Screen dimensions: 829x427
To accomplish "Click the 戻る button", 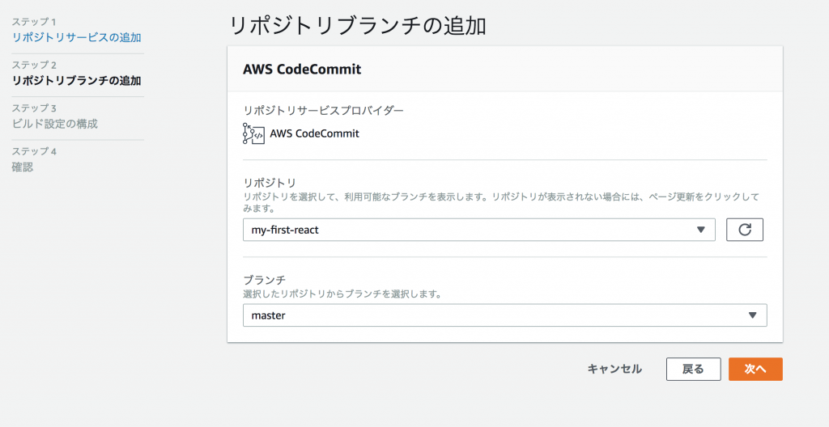I will pos(693,370).
